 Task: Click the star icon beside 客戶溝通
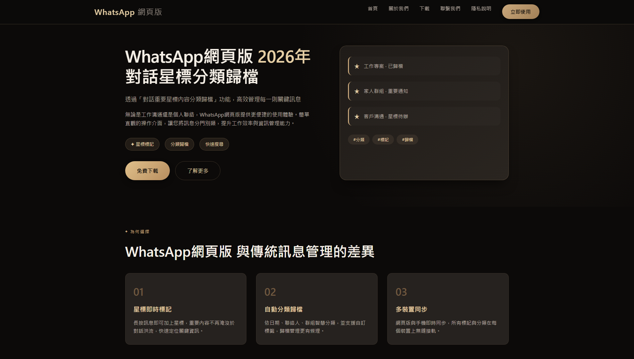tap(357, 117)
